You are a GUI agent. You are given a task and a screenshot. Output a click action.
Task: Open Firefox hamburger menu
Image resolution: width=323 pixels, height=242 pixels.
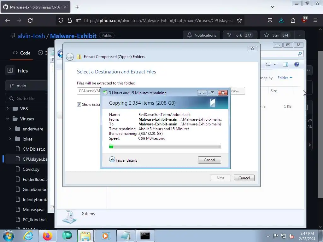(315, 20)
